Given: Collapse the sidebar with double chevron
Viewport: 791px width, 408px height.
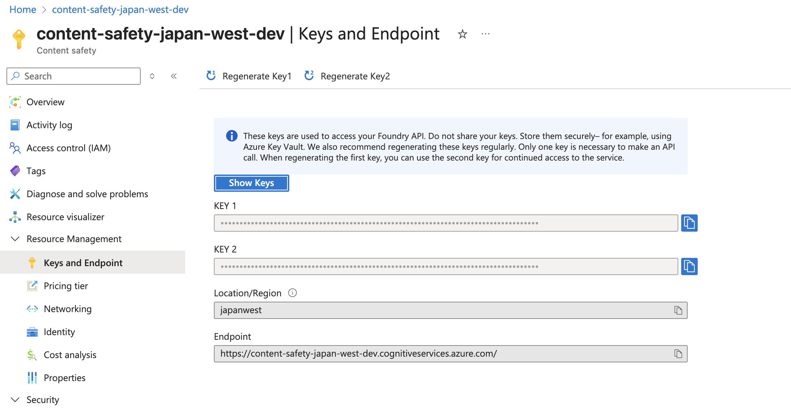Looking at the screenshot, I should (174, 76).
